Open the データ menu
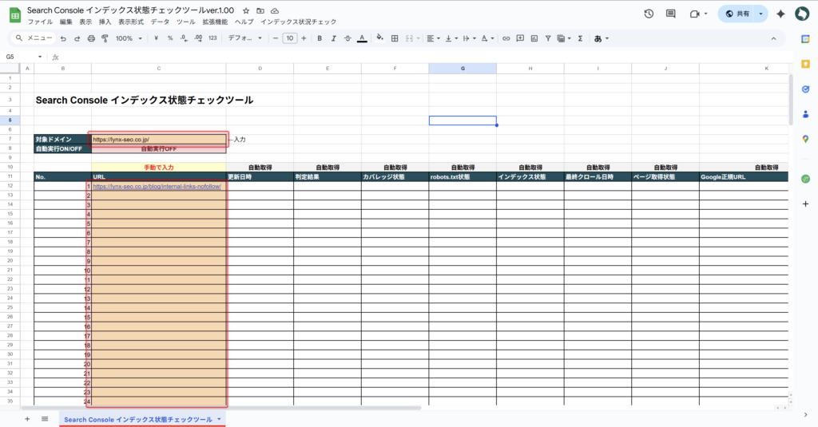The height and width of the screenshot is (427, 818). (x=160, y=22)
